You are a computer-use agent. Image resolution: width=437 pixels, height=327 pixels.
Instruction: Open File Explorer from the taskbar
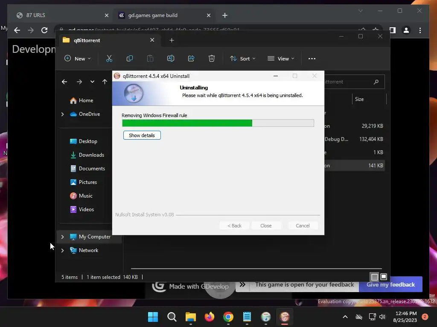click(x=191, y=317)
